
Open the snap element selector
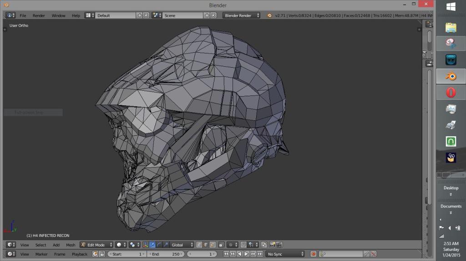coord(253,245)
